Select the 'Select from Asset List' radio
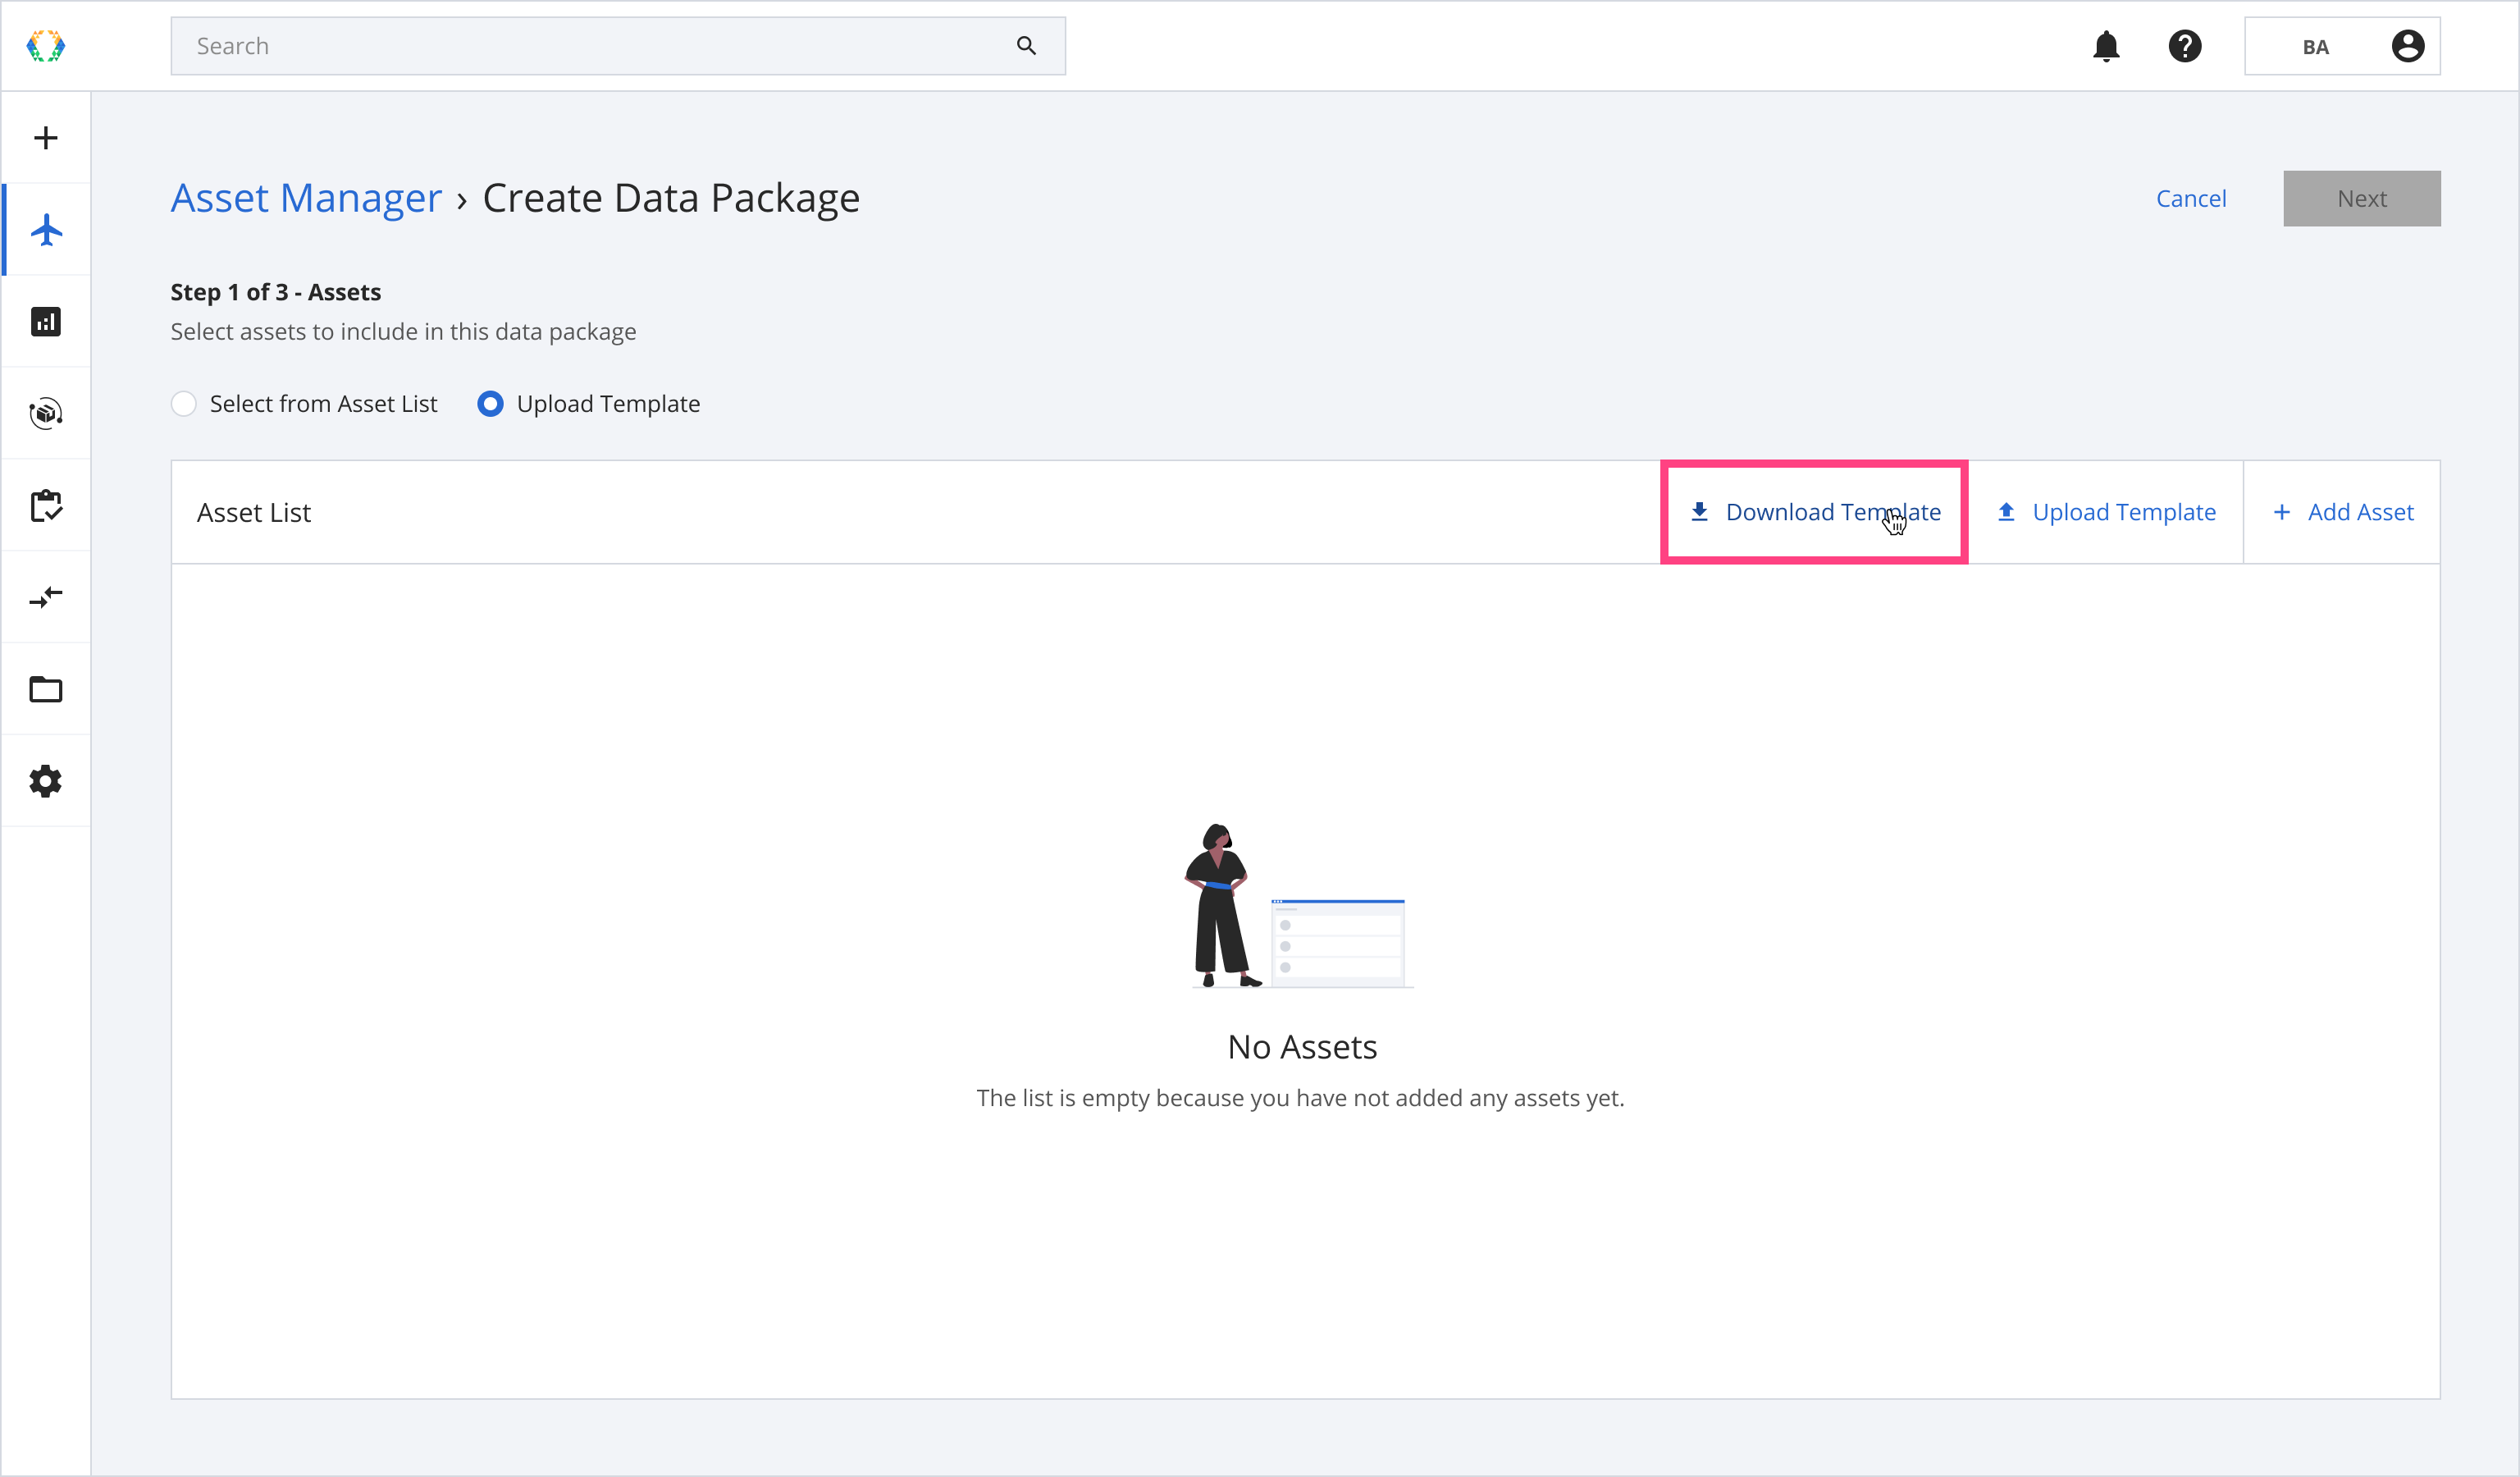 184,404
